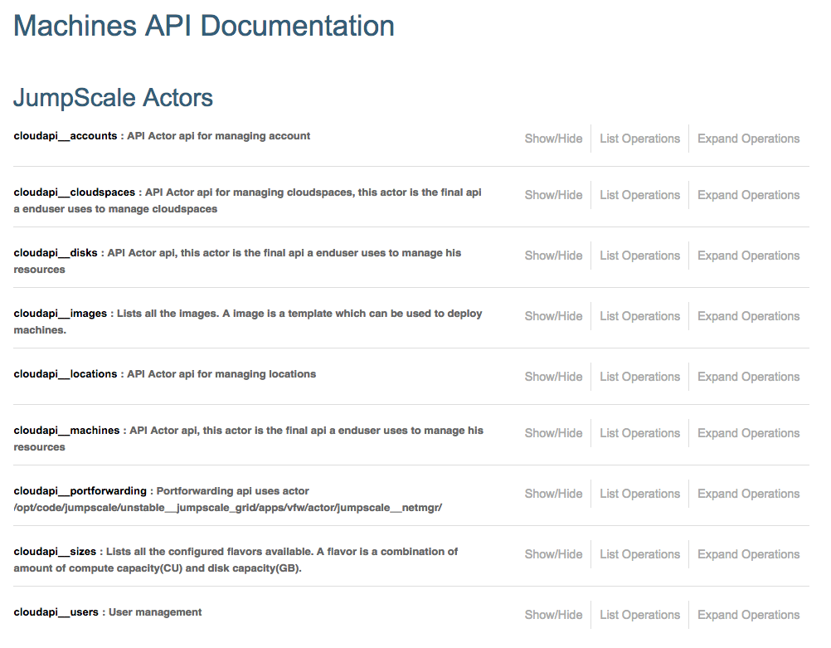Open the cloudapi__sizes actor heading
This screenshot has width=831, height=648.
coord(56,552)
